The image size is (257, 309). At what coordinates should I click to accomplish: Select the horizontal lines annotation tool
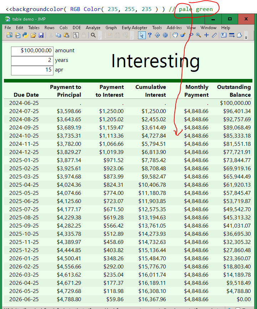click(x=232, y=35)
